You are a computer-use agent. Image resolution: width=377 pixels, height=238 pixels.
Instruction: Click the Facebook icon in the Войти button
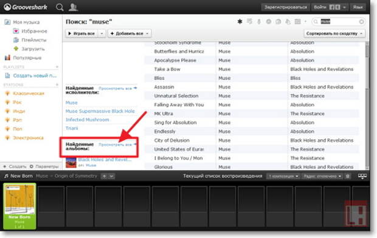pyautogui.click(x=331, y=7)
